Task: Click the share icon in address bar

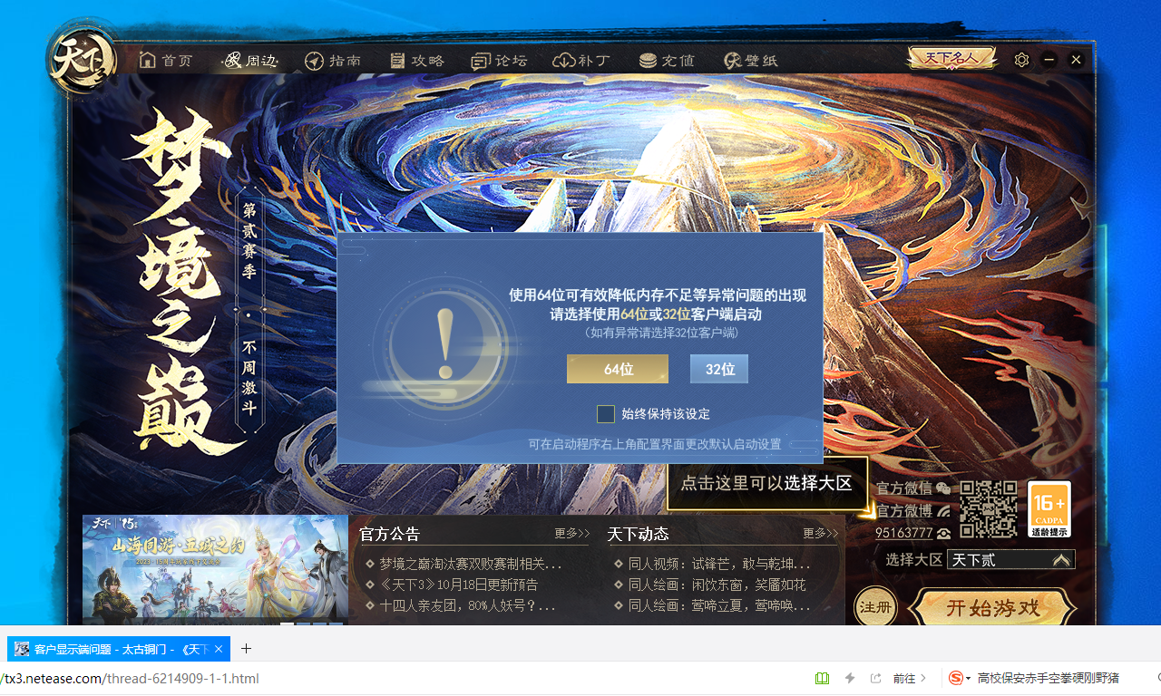Action: (x=875, y=678)
